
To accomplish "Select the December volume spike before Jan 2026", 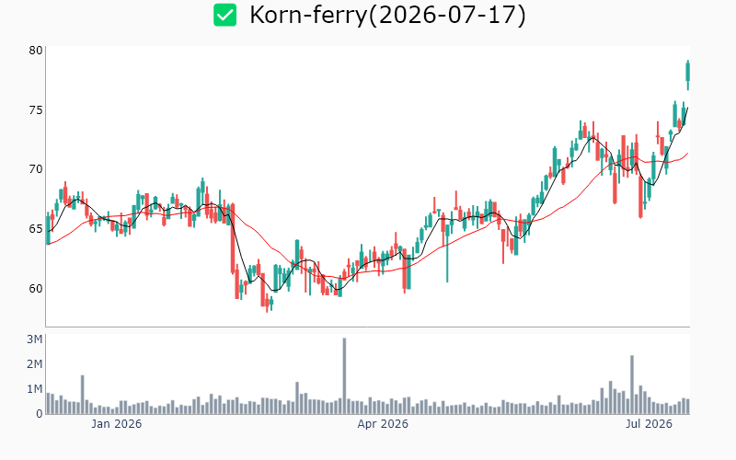I will click(x=83, y=395).
